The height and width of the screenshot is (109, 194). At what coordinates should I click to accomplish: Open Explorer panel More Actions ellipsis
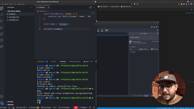[31, 7]
